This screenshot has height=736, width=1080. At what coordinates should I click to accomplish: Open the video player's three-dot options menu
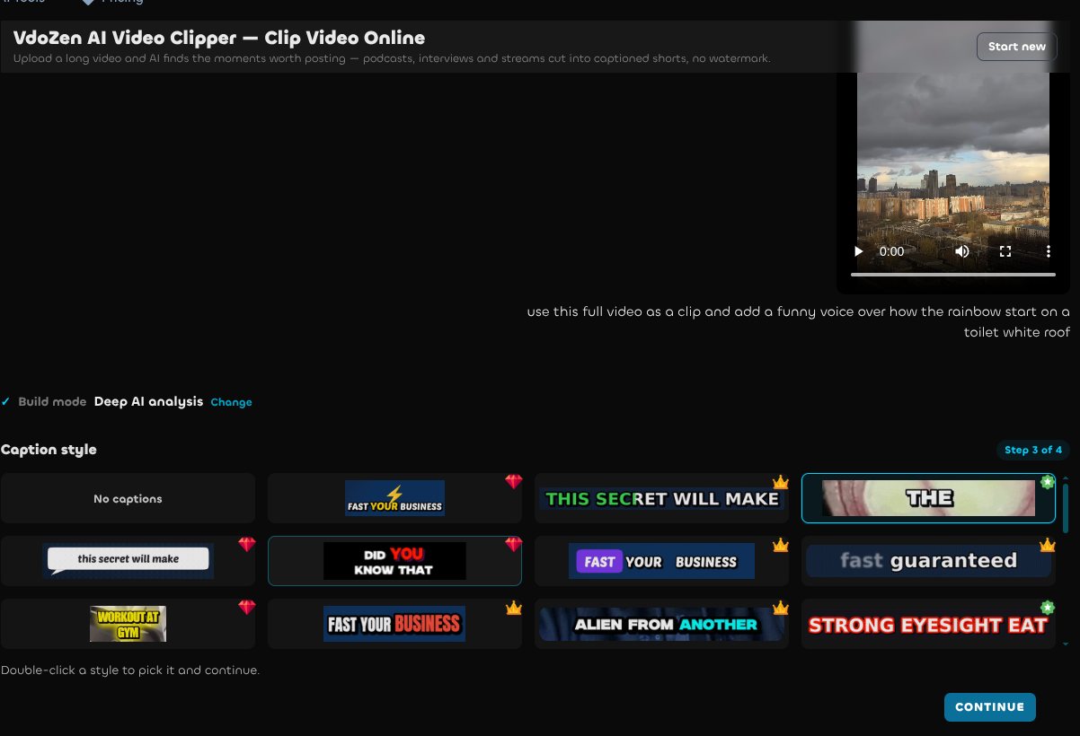click(x=1049, y=251)
